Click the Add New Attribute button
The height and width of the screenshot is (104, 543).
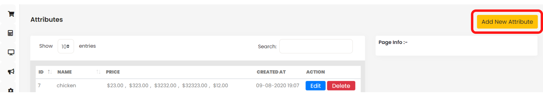tap(507, 22)
